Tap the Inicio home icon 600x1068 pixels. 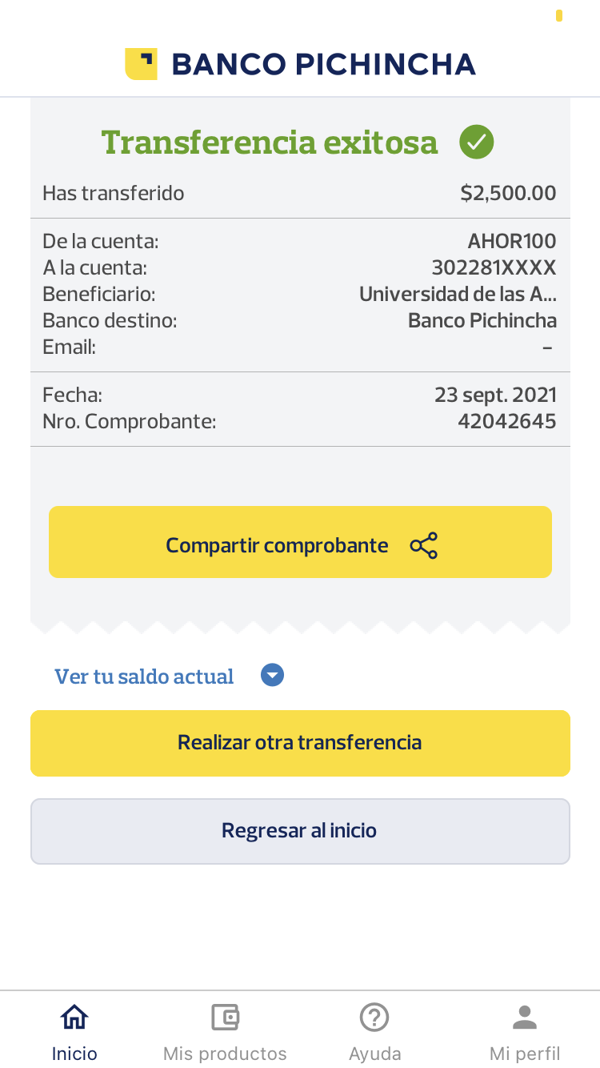coord(74,1018)
